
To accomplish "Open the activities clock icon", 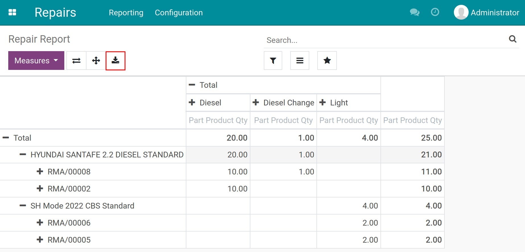I will [435, 12].
